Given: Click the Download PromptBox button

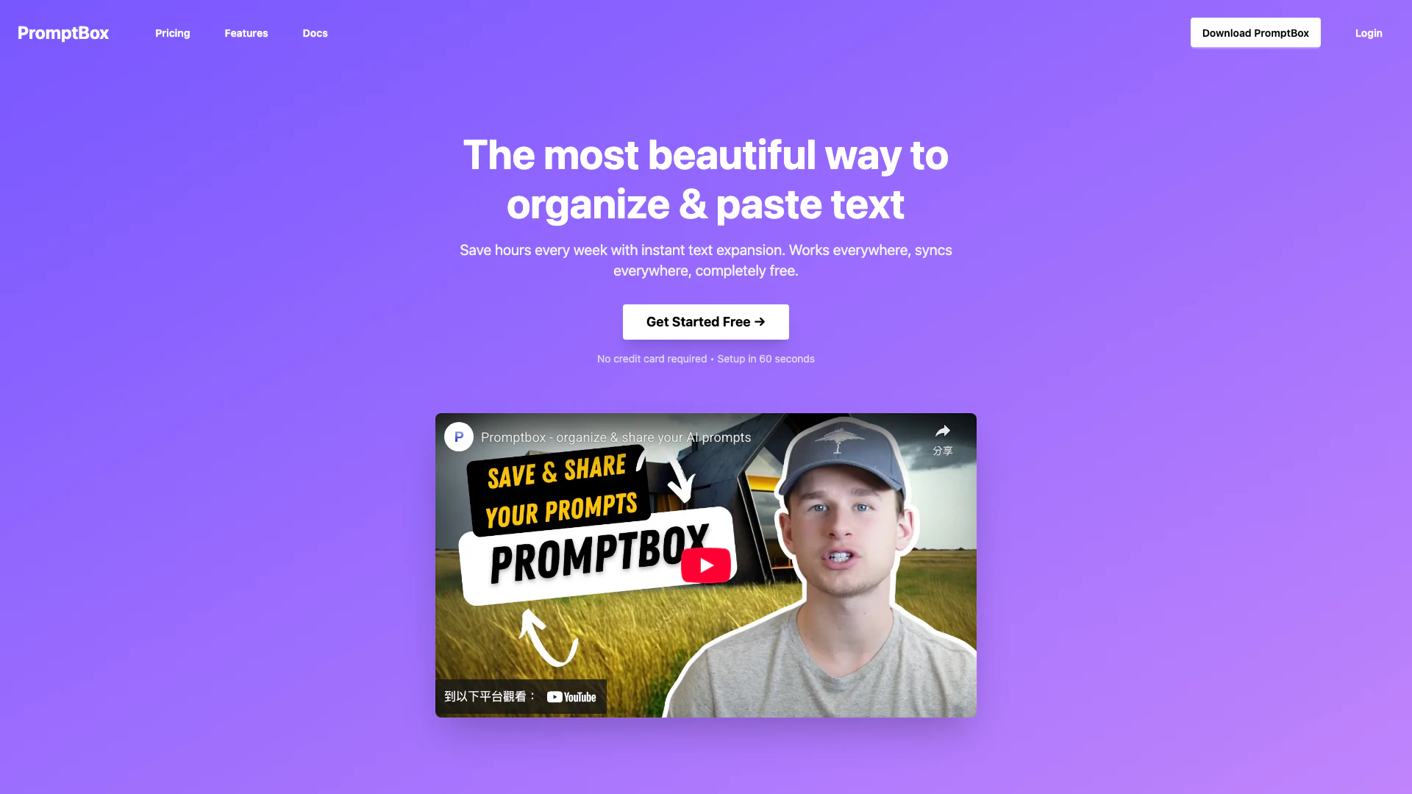Looking at the screenshot, I should click(x=1255, y=33).
